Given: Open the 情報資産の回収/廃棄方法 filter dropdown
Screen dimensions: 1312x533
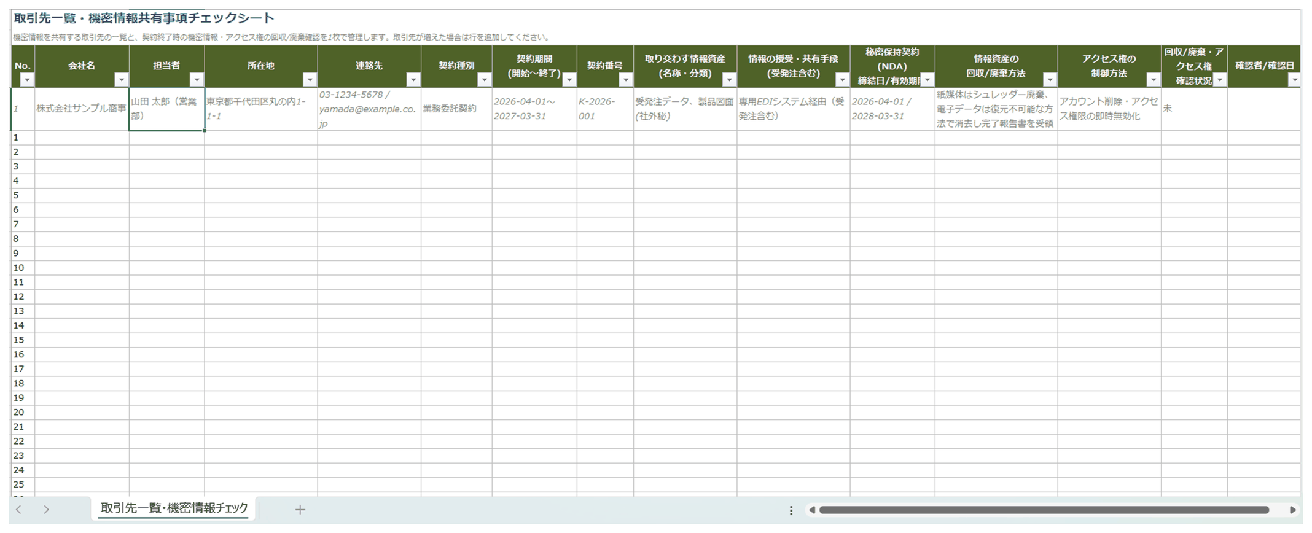Looking at the screenshot, I should click(x=1050, y=80).
